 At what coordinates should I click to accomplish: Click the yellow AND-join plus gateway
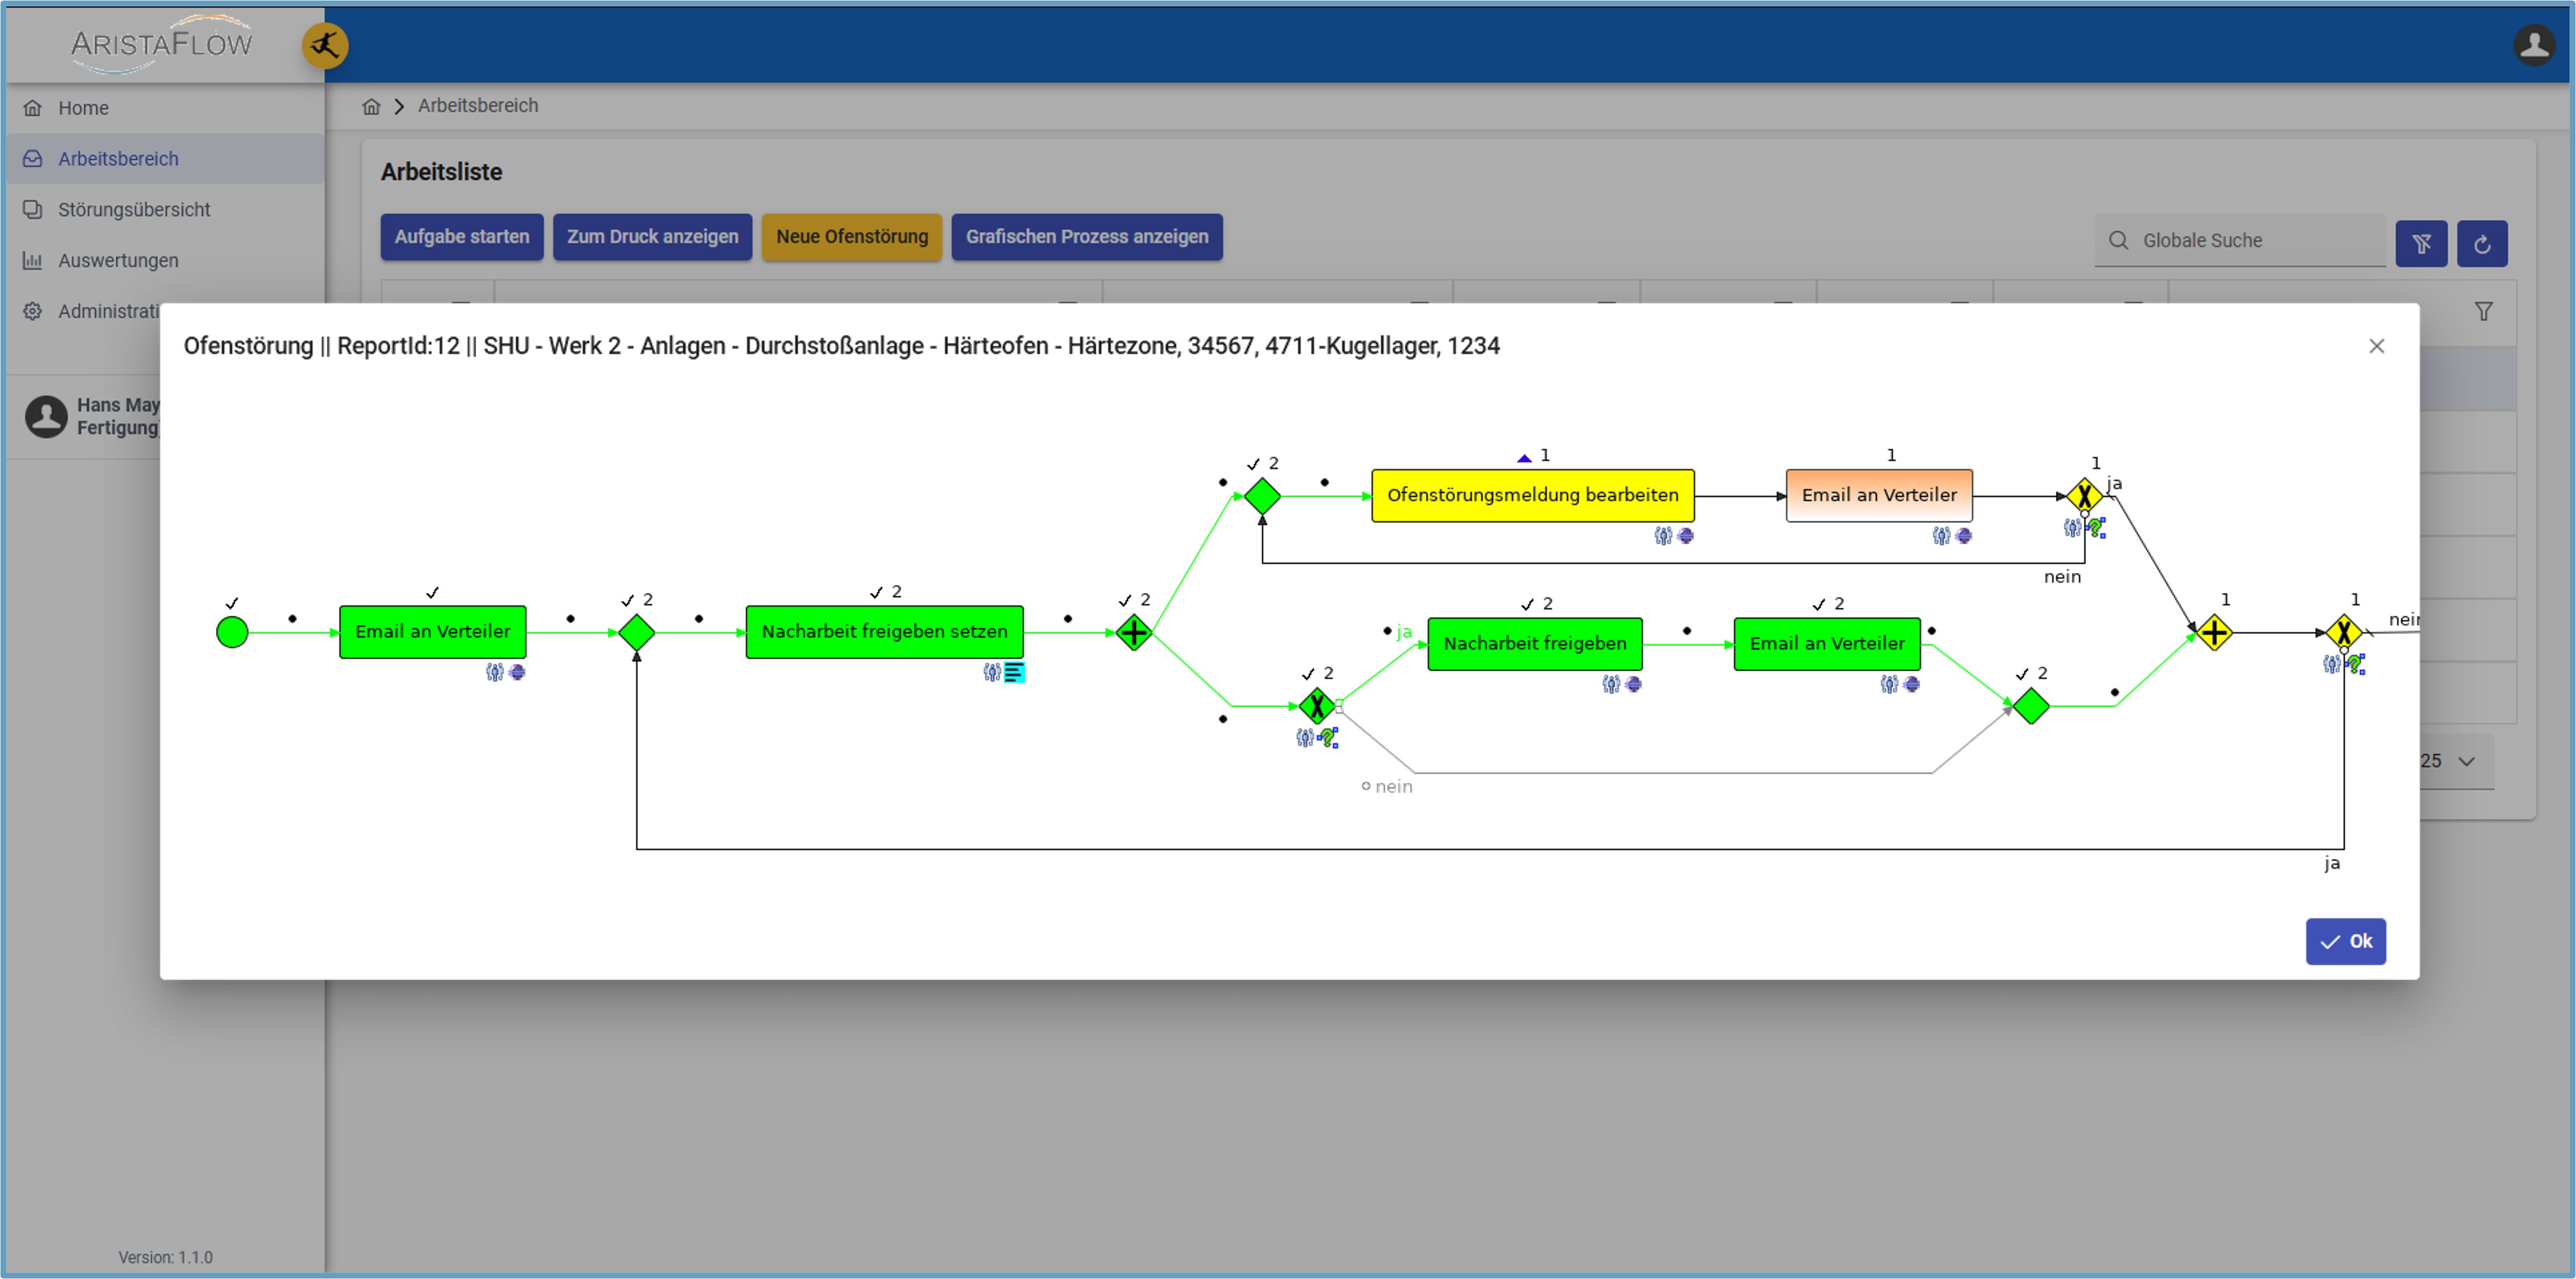point(2214,632)
